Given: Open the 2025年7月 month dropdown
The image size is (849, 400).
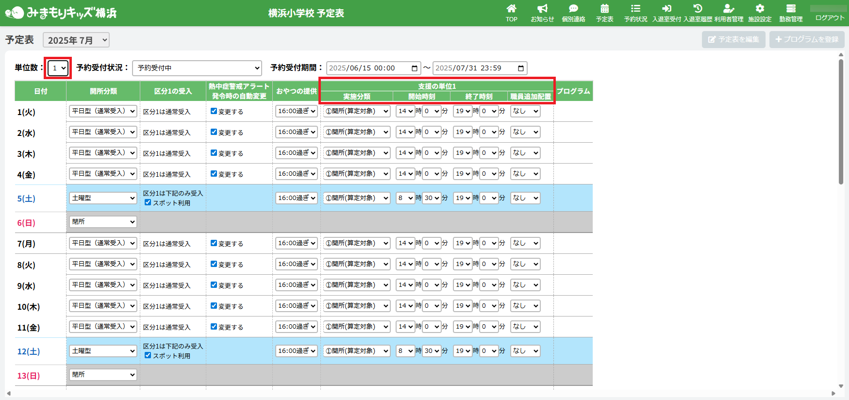Looking at the screenshot, I should pyautogui.click(x=76, y=40).
